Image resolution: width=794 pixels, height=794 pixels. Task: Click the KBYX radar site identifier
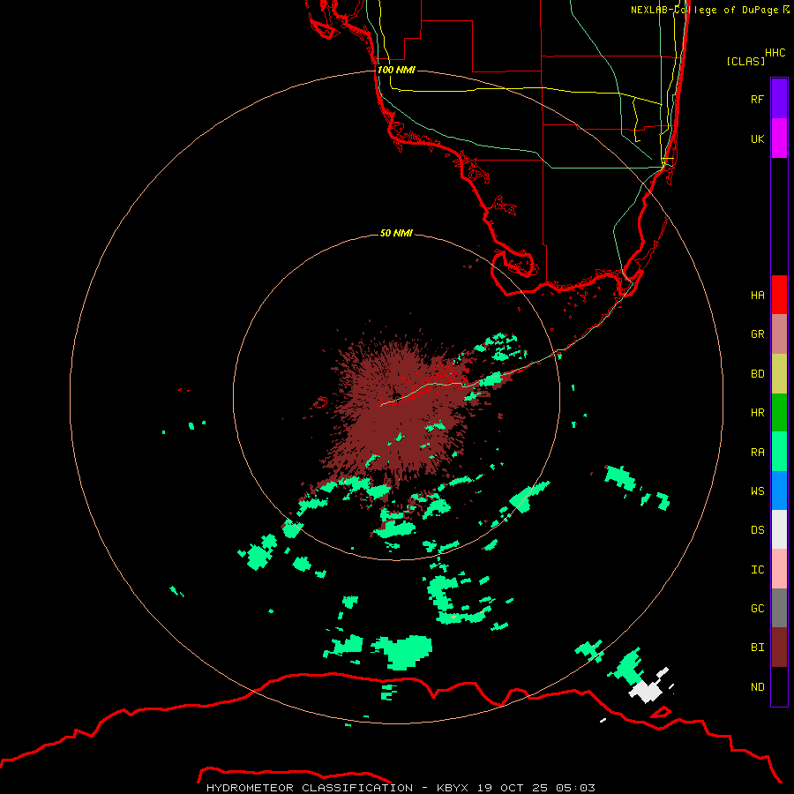(x=453, y=788)
